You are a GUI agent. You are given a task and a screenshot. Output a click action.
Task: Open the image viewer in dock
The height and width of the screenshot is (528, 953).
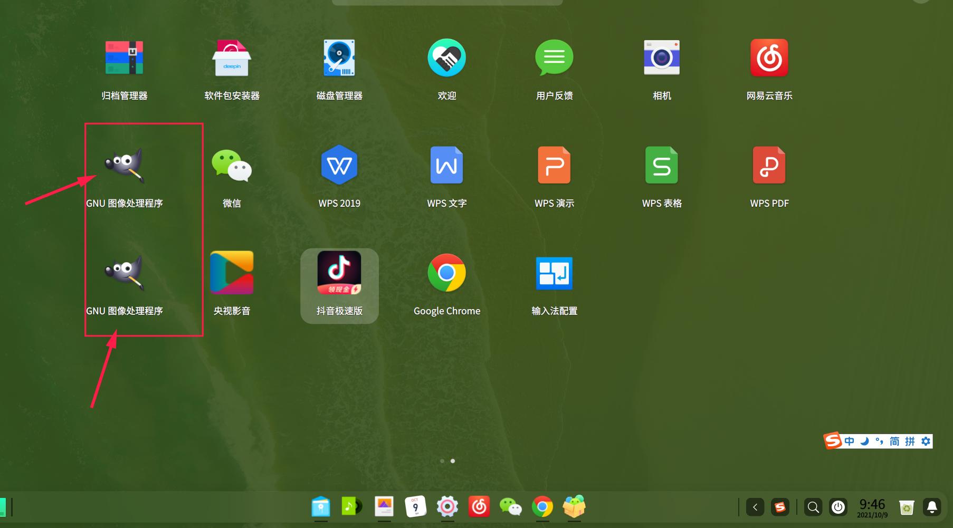[384, 507]
